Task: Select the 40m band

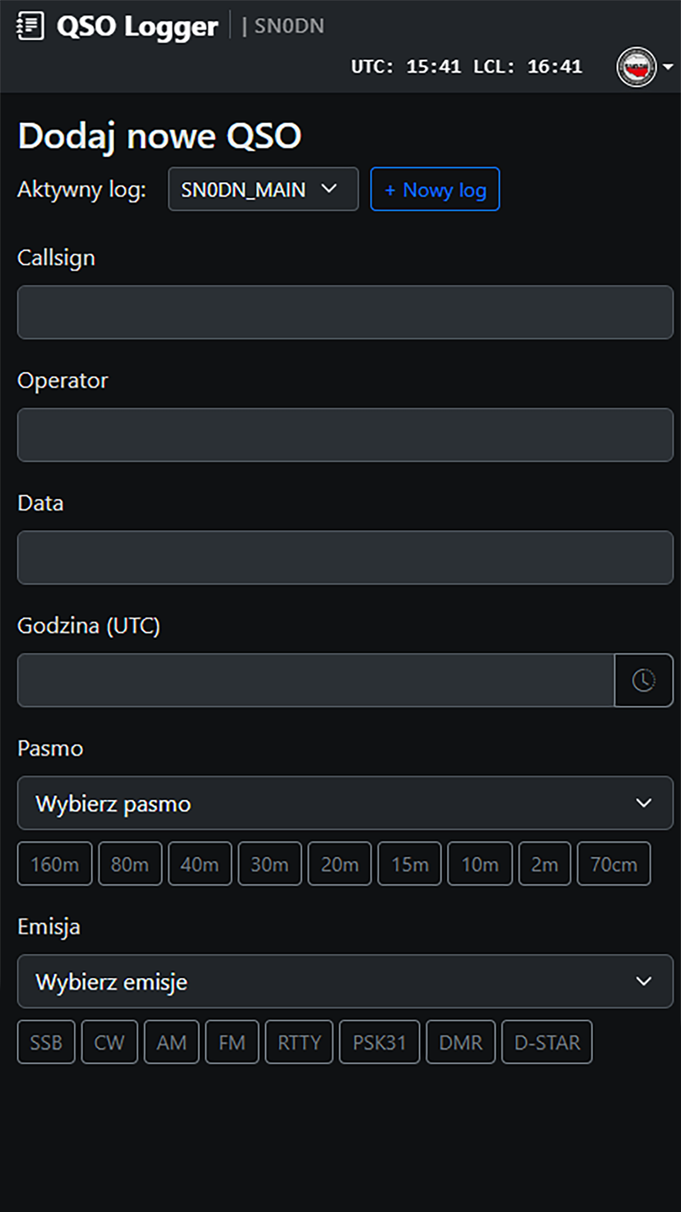Action: coord(200,864)
